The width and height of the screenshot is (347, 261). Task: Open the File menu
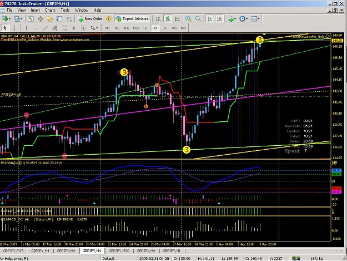9,10
